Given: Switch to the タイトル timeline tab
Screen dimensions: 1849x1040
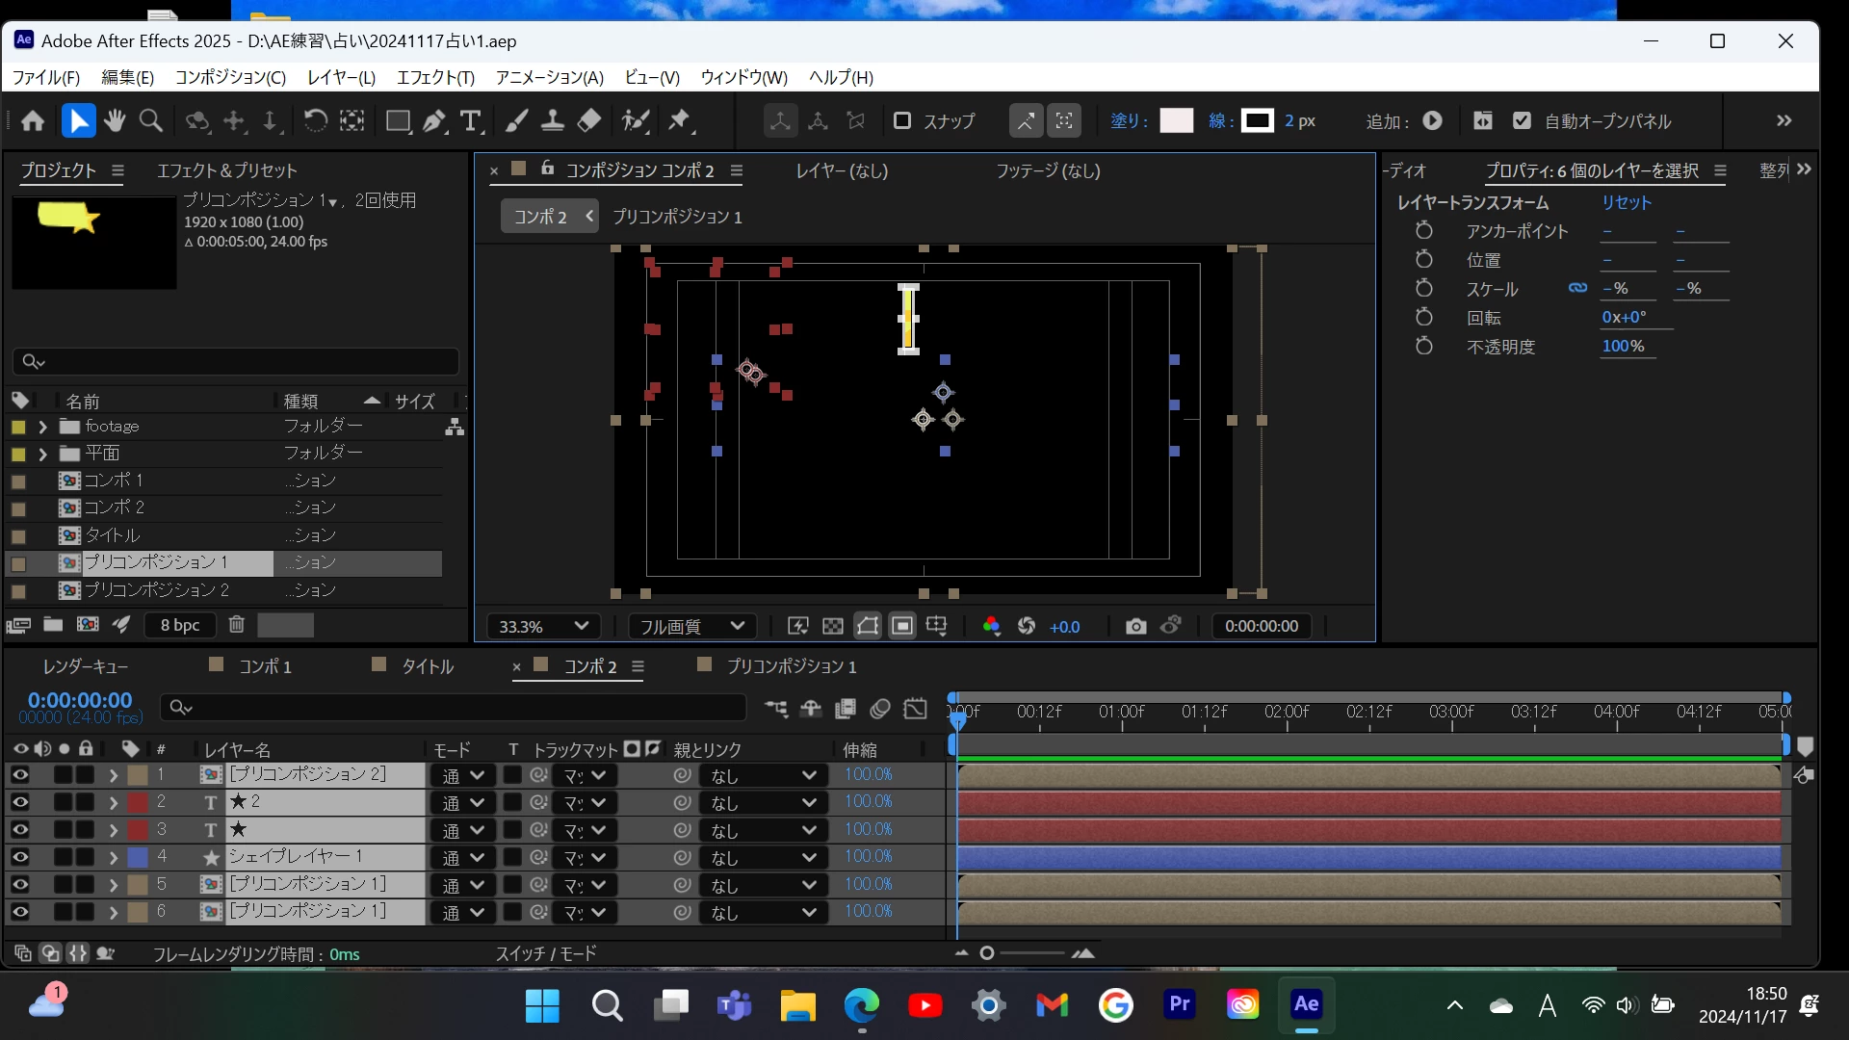Looking at the screenshot, I should [x=427, y=666].
